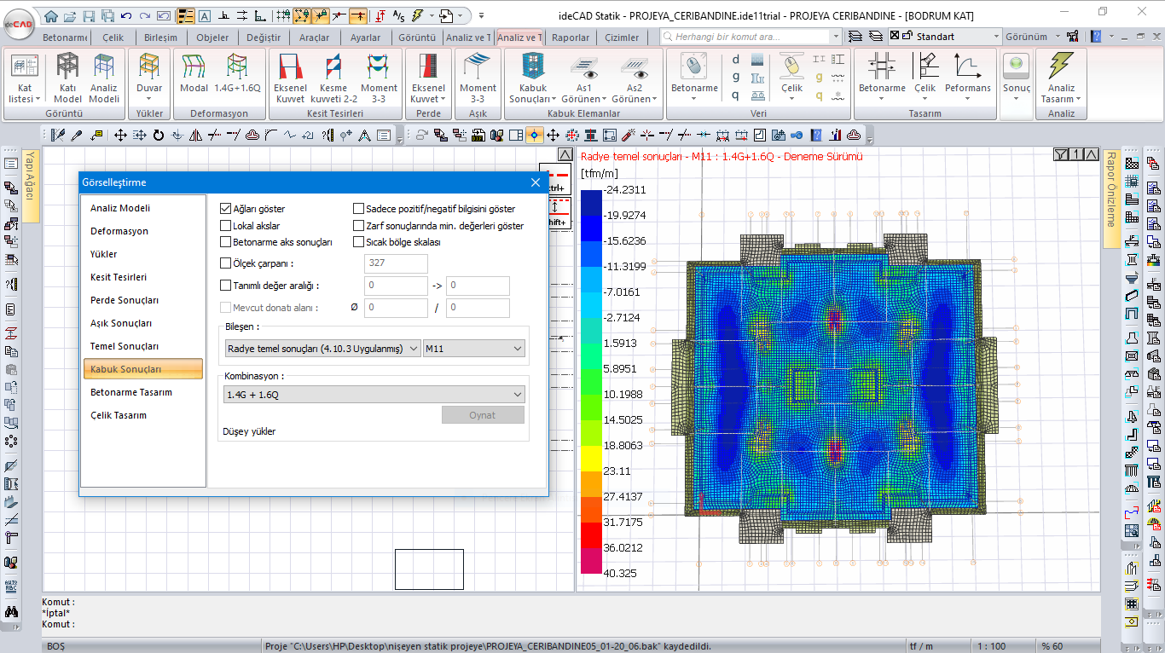This screenshot has width=1165, height=653.
Task: Click the 1.4G+1.6Q deformation icon
Action: [x=237, y=71]
